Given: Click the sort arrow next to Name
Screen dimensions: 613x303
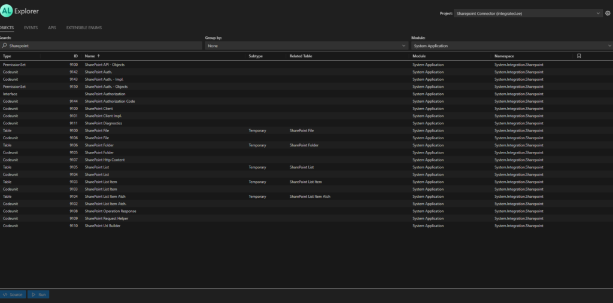Looking at the screenshot, I should tap(98, 56).
